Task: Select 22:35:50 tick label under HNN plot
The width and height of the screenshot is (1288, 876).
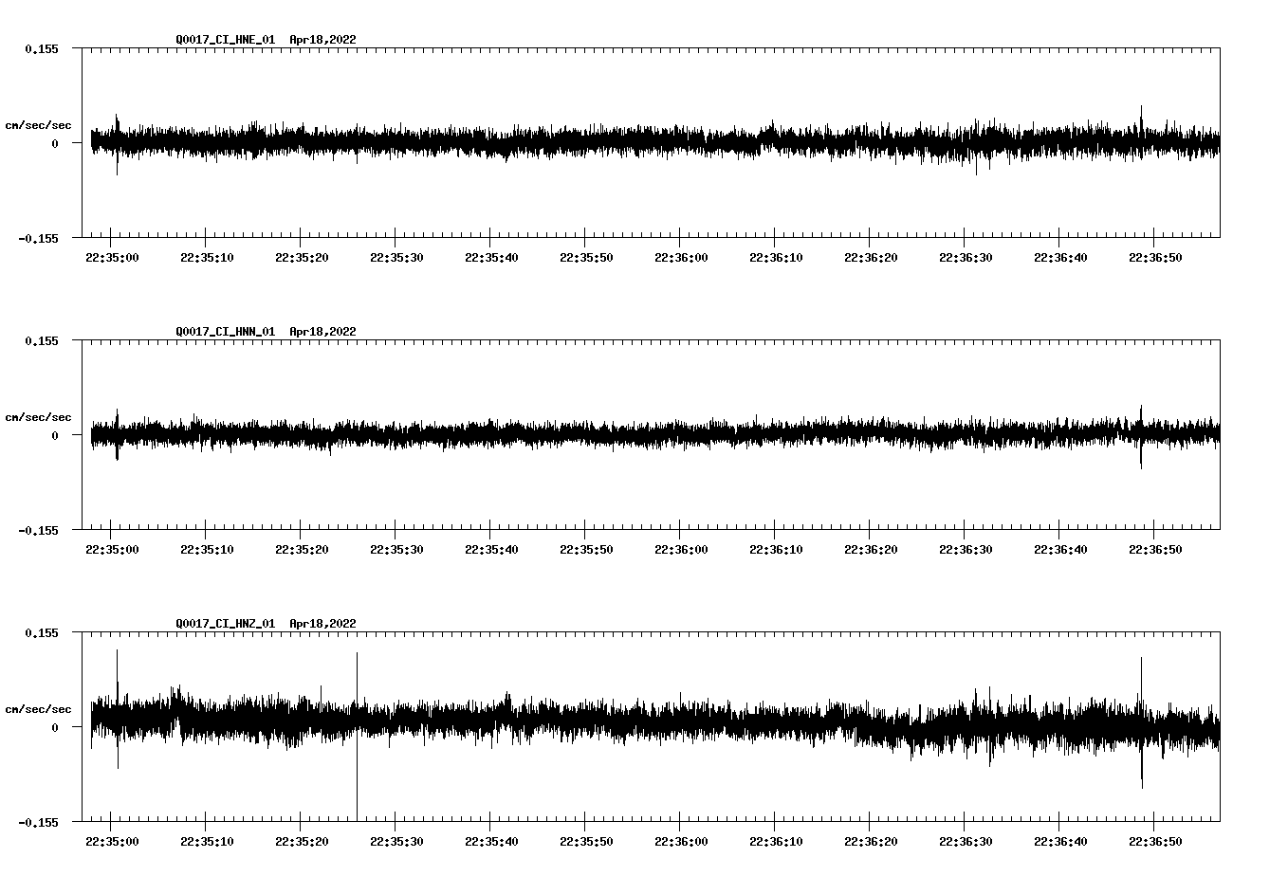Action: click(x=586, y=549)
